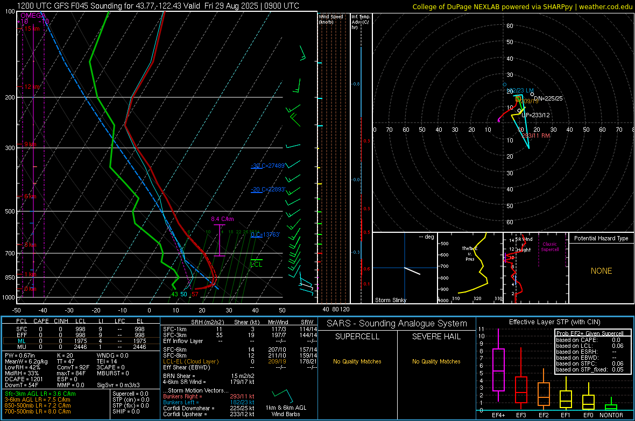
Task: Select No Quality Matches under SEVERE HAIL
Action: [x=436, y=361]
